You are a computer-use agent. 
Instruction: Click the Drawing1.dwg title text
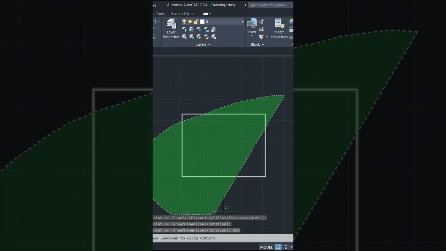pos(223,5)
